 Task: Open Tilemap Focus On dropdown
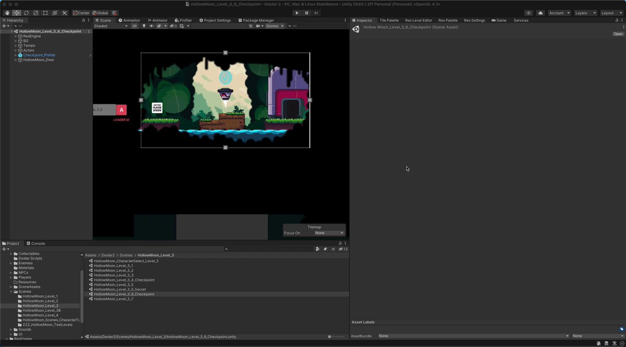click(329, 233)
